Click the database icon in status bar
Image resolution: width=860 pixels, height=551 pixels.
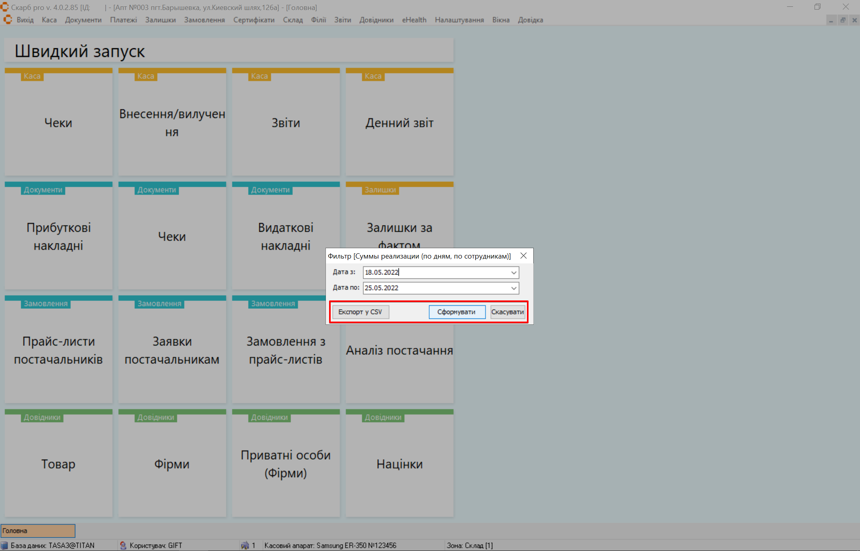coord(4,545)
